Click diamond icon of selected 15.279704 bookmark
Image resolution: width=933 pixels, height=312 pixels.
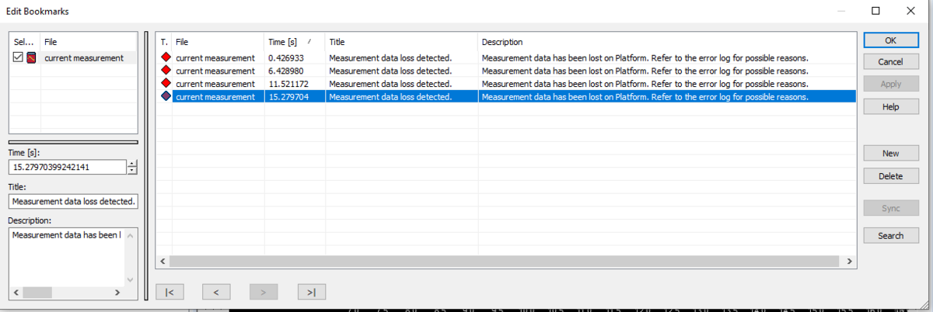165,97
